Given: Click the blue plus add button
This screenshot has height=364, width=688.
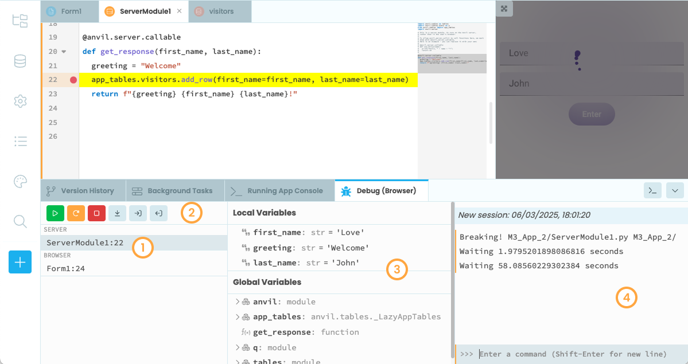Looking at the screenshot, I should (x=20, y=263).
